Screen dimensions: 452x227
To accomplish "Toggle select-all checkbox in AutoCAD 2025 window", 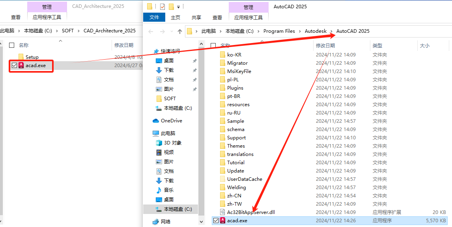I will click(x=213, y=45).
